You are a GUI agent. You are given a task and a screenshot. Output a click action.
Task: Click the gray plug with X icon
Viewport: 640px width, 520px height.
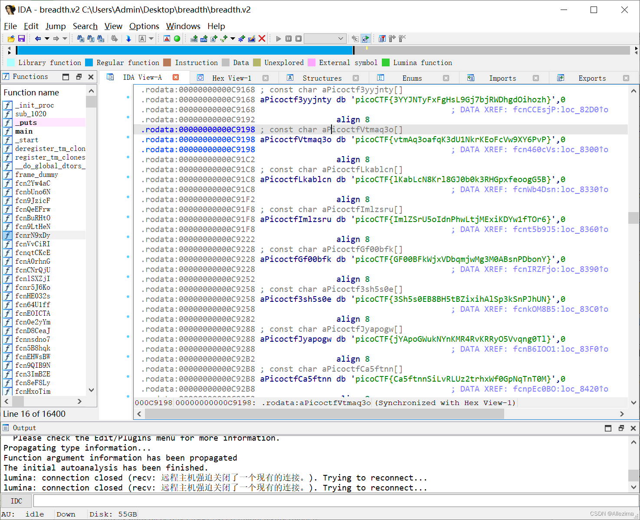tap(402, 39)
